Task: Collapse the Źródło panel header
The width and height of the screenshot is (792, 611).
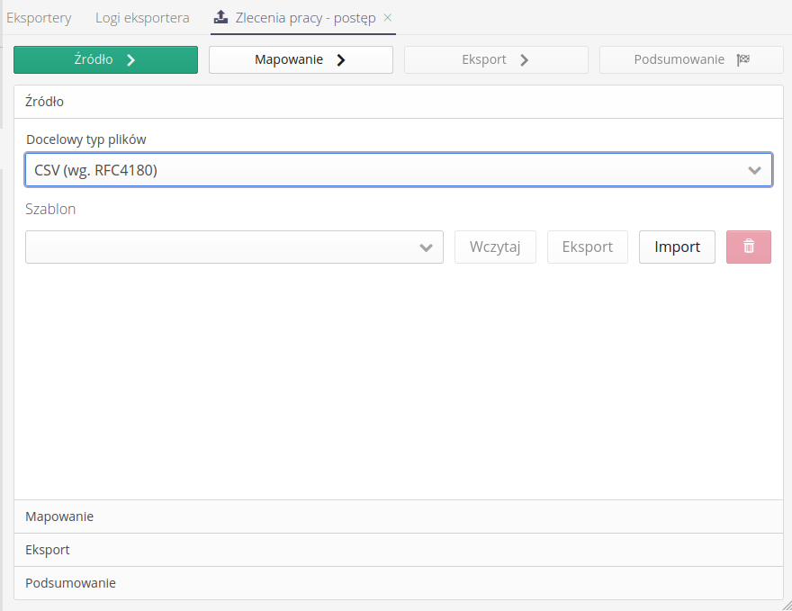Action: [x=398, y=102]
